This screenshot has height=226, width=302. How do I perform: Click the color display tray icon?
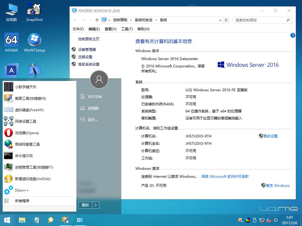pyautogui.click(x=248, y=220)
